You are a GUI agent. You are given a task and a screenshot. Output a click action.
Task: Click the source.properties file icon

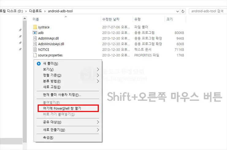(x=35, y=55)
